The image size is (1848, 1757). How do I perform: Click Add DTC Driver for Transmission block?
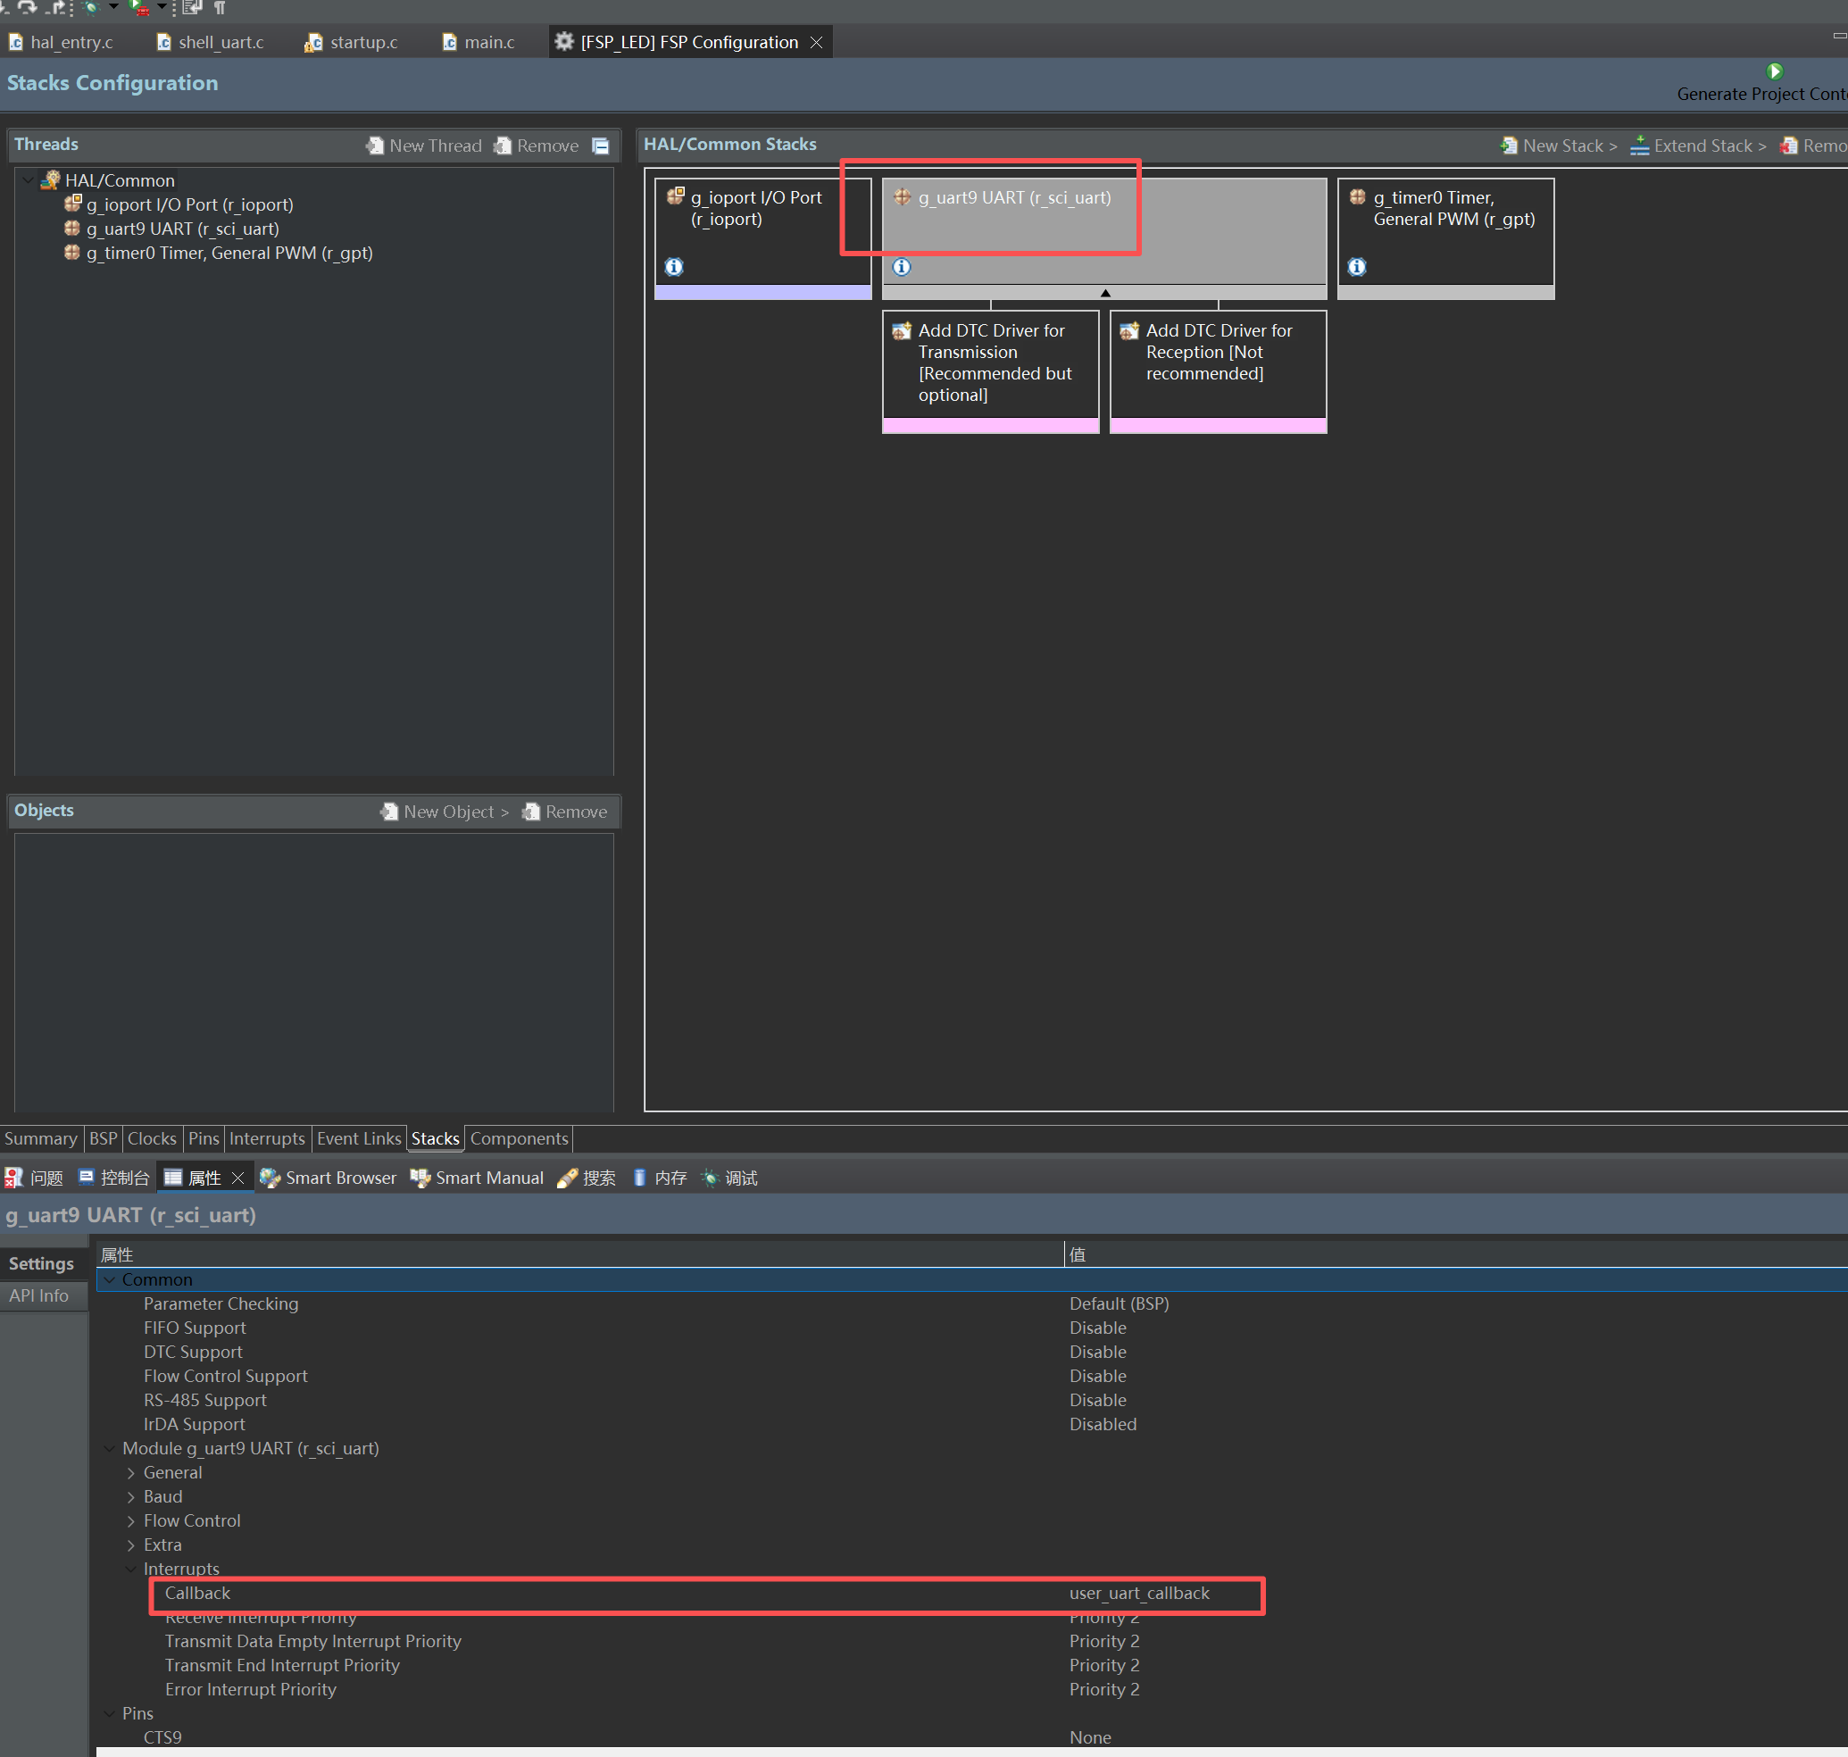click(990, 371)
